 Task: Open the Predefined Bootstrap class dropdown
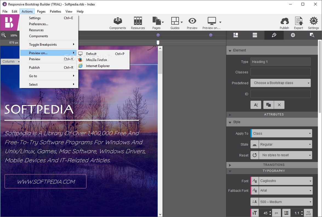(x=281, y=83)
